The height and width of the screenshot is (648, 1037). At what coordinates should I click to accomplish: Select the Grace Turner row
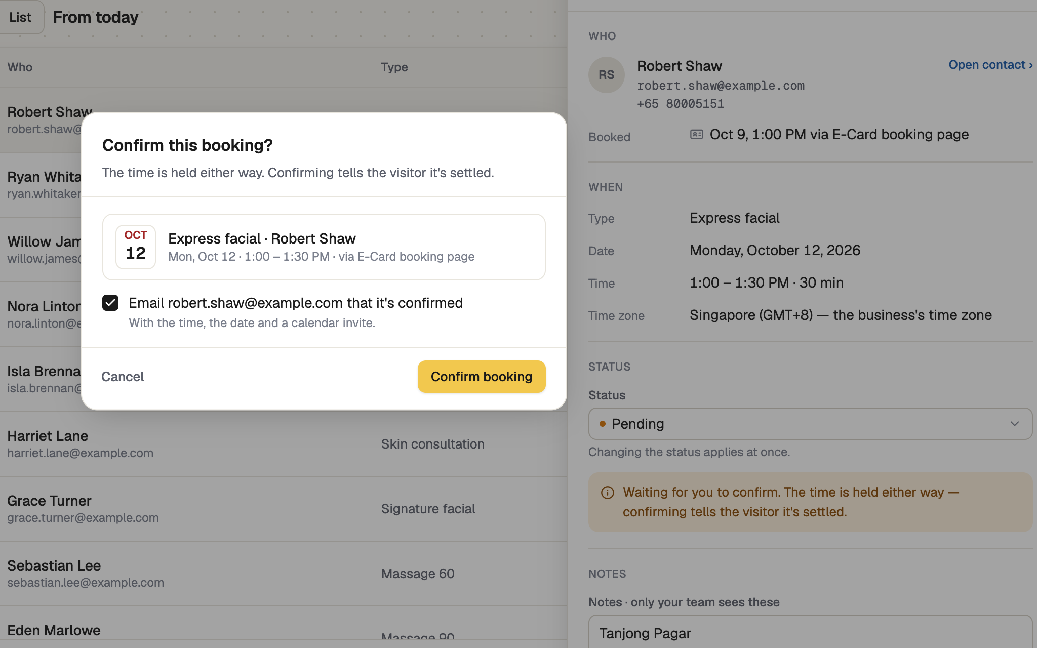tap(284, 509)
